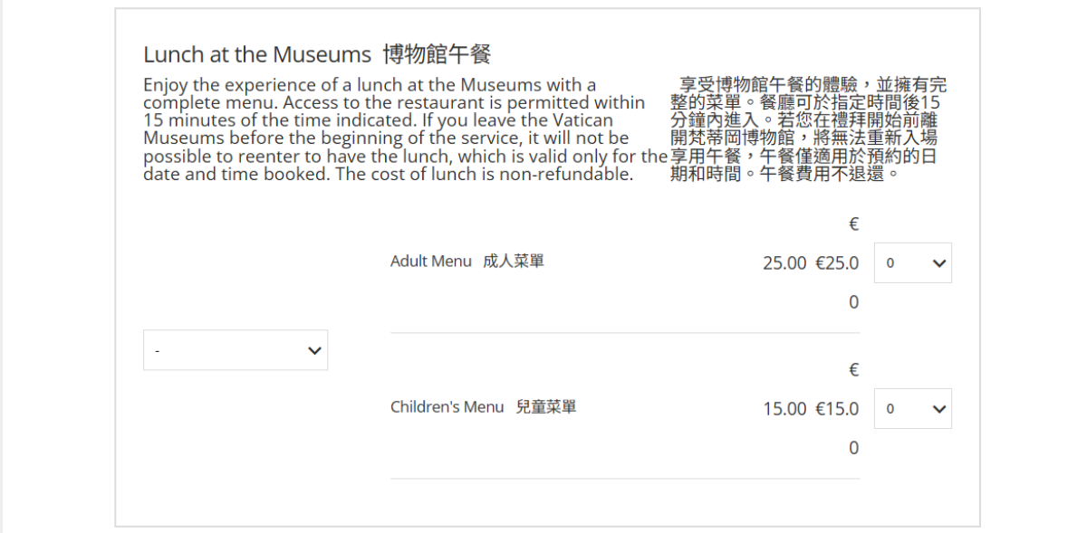Click the 15.00 children's menu price
The image size is (1087, 533).
point(784,409)
